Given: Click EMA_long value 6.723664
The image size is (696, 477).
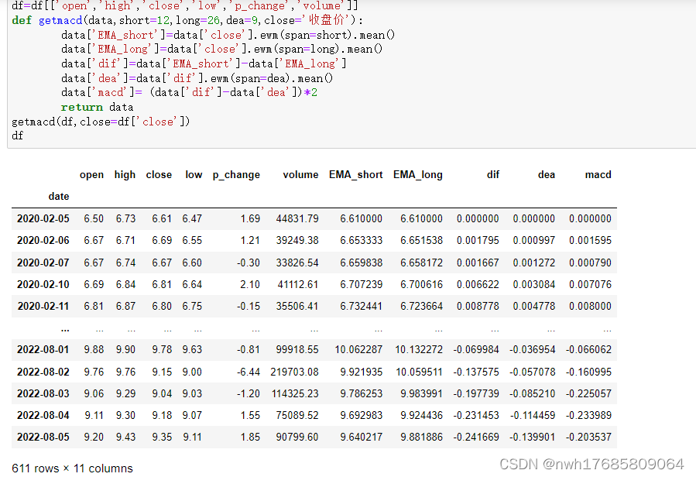Looking at the screenshot, I should coord(421,306).
